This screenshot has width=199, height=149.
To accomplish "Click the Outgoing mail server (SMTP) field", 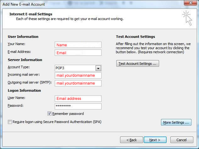I will (x=78, y=83).
